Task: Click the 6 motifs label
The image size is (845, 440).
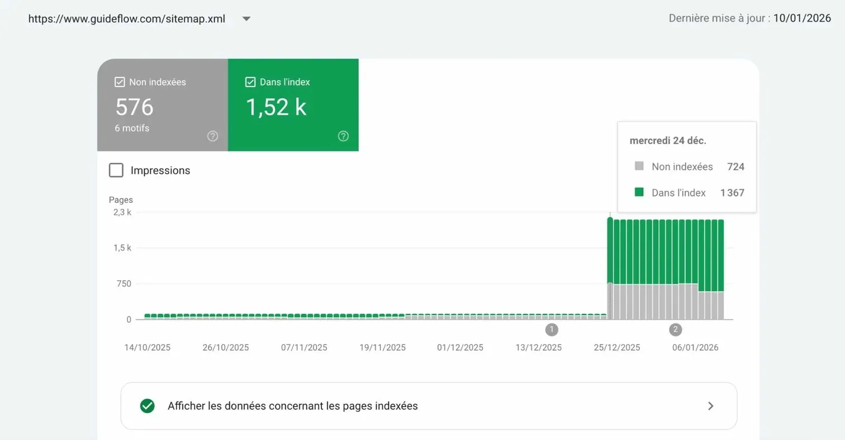Action: coord(132,128)
